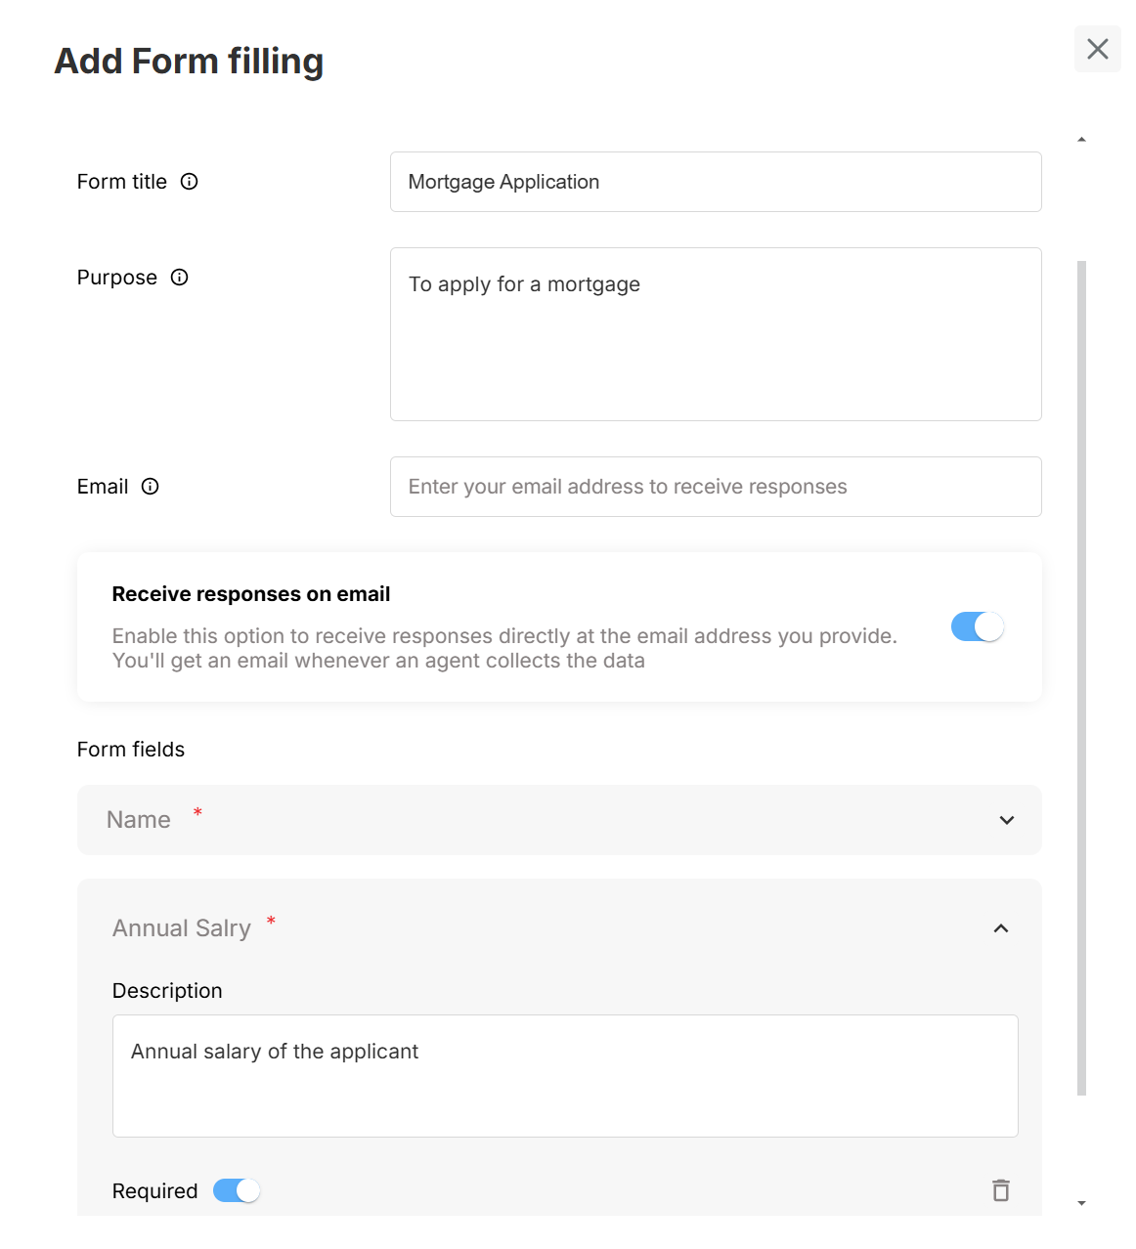Focus the Purpose text area

pos(715,334)
